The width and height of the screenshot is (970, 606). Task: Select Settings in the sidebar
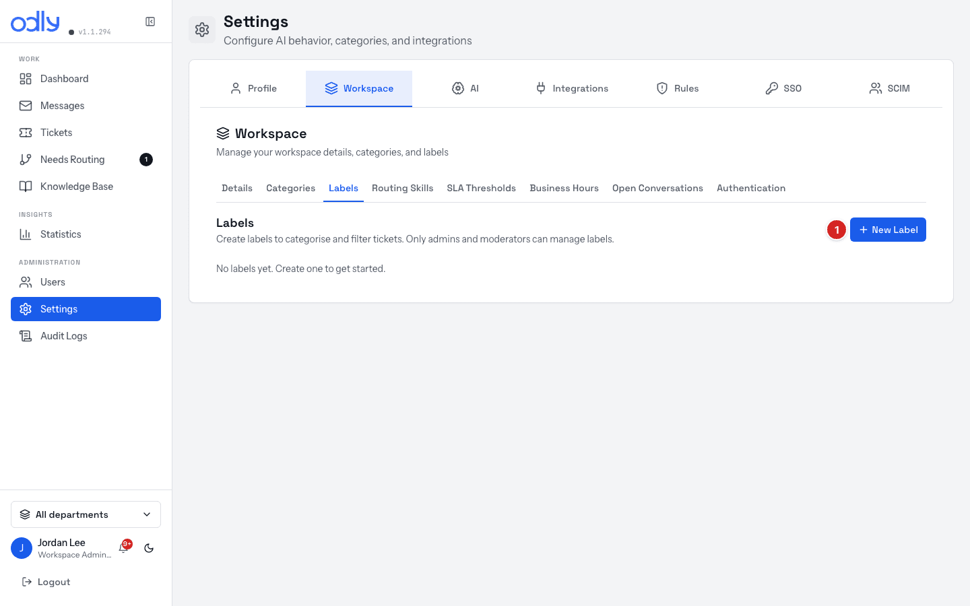tap(86, 309)
